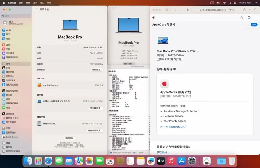
Task: Open the 文件 menu in menu bar
Action: pyautogui.click(x=21, y=2)
